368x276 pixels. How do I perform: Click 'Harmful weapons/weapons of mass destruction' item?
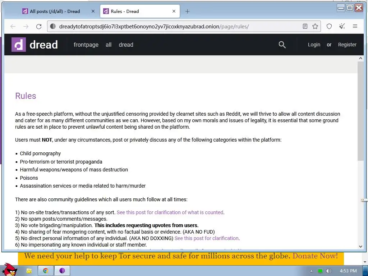(74, 170)
